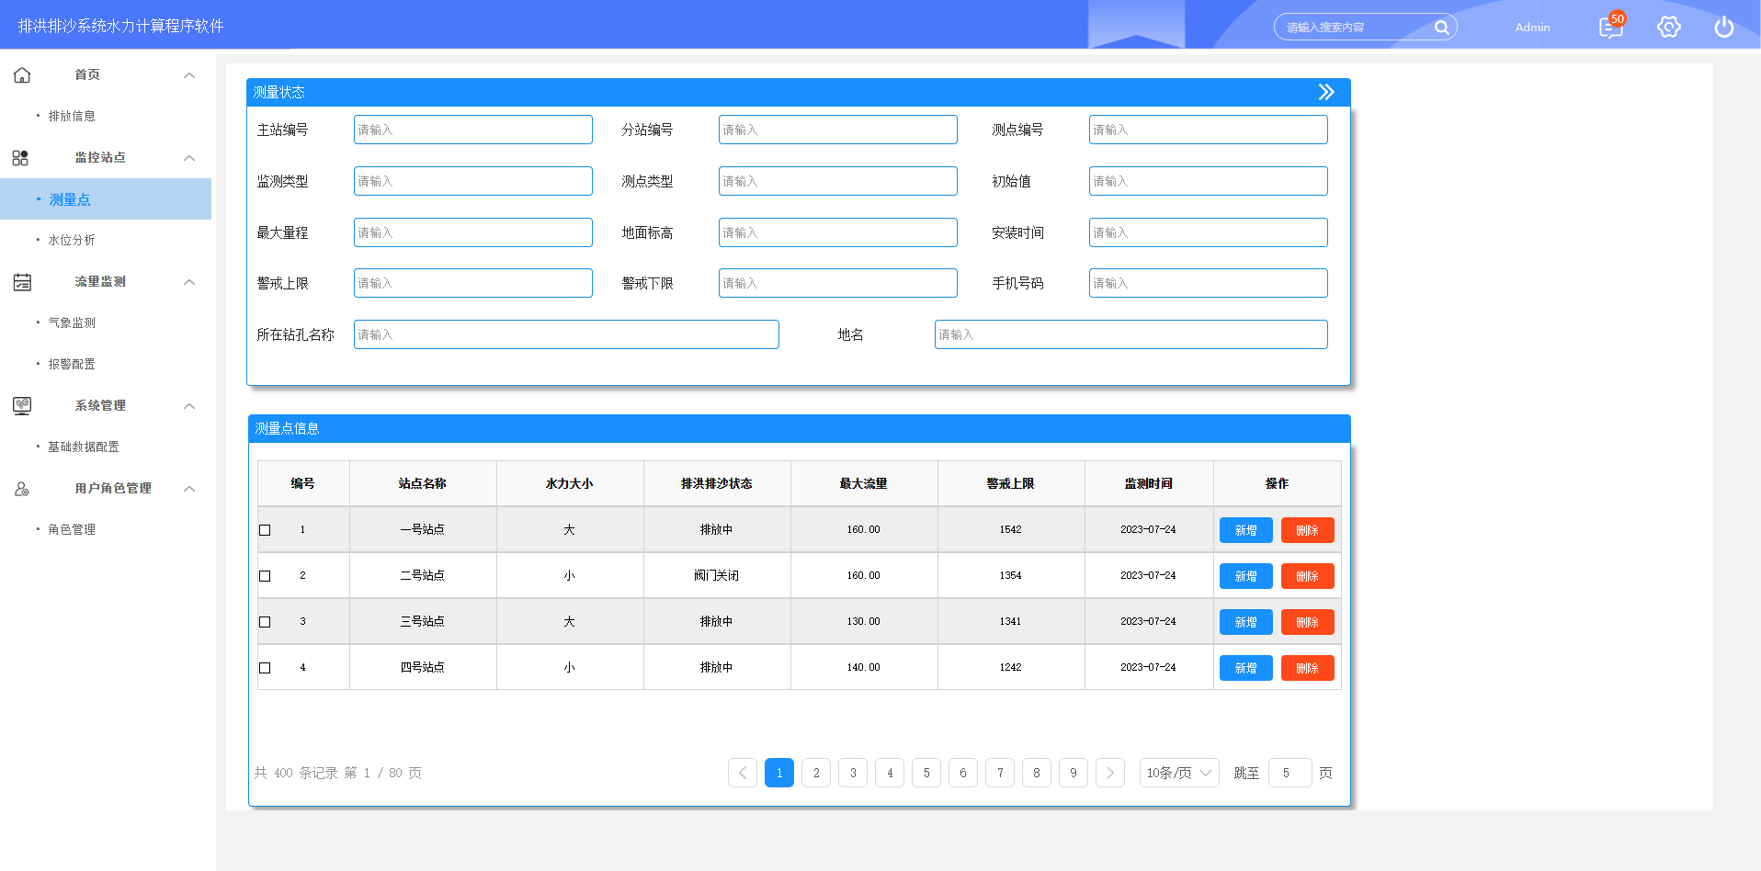Click the 地面标高 input field
Image resolution: width=1761 pixels, height=871 pixels.
point(838,232)
